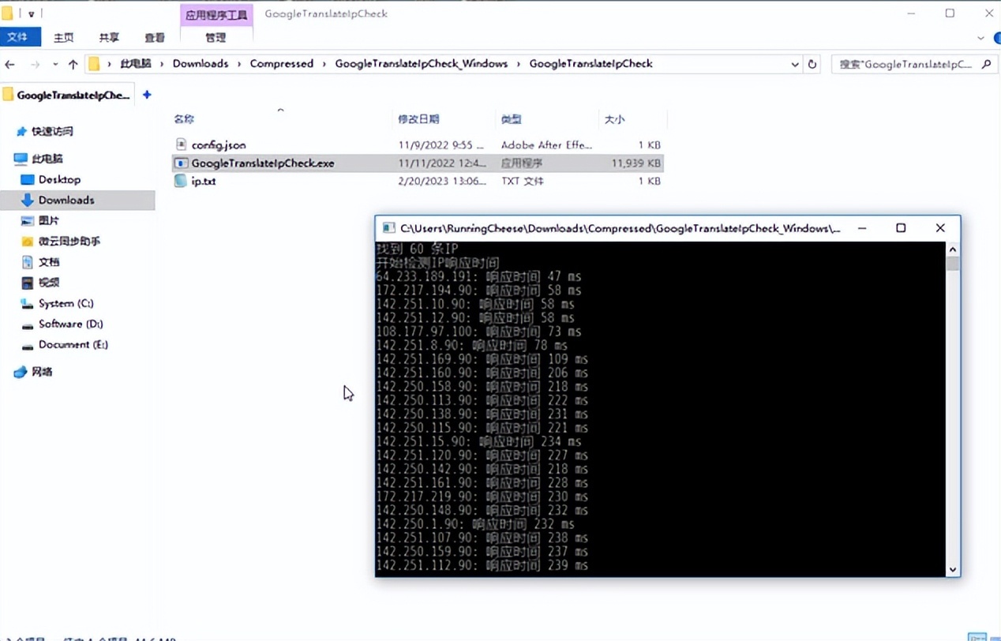This screenshot has width=1001, height=641.
Task: Click the 108.177.97.100 response line
Action: click(478, 332)
